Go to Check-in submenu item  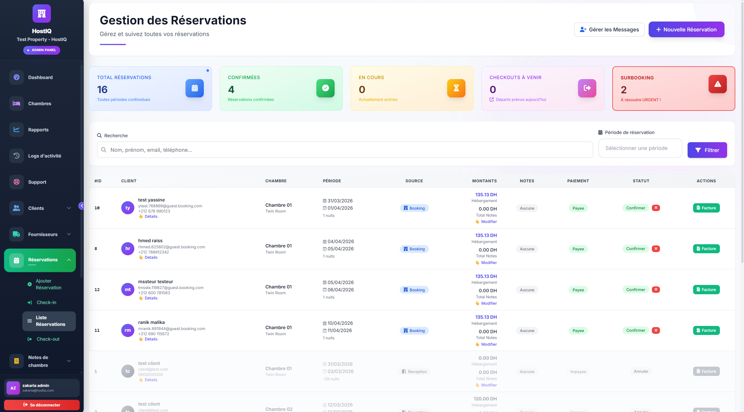coord(46,302)
